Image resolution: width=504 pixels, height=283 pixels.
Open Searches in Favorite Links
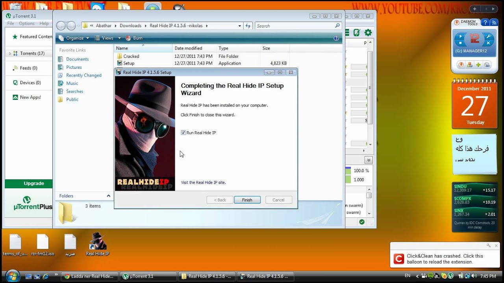70,92
